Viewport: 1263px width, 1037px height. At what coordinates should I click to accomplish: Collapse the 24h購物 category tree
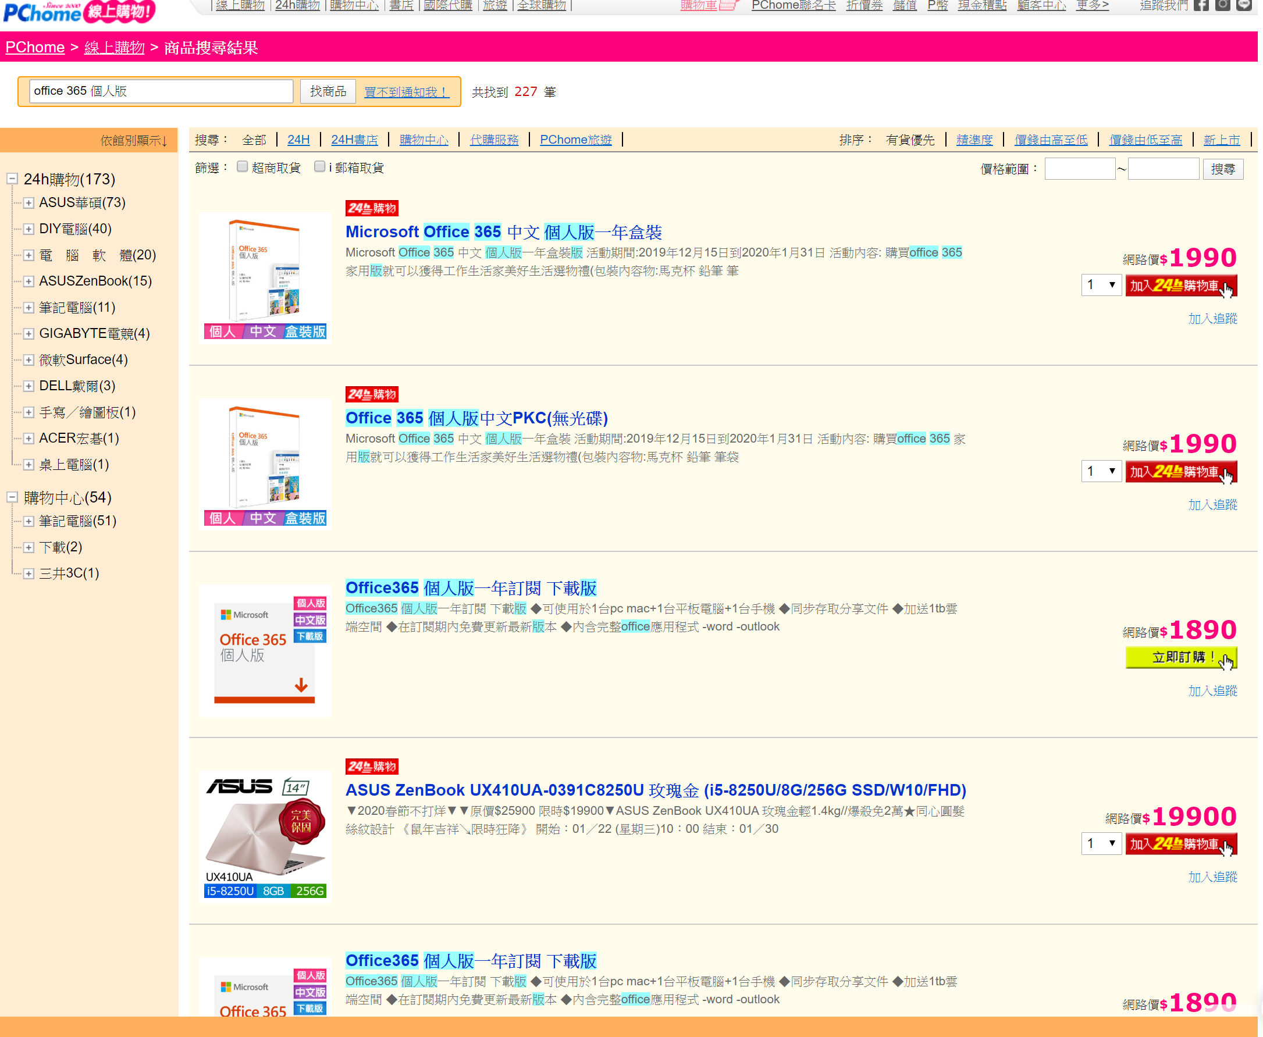click(12, 179)
